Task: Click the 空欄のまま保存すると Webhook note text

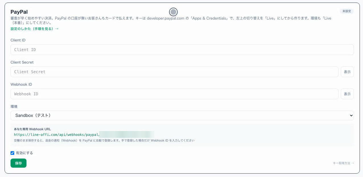Action: (x=104, y=140)
